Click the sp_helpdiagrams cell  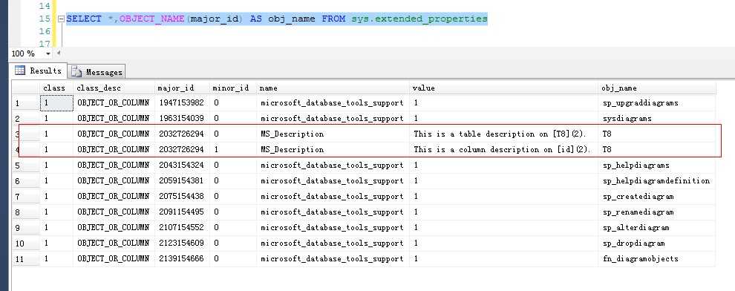(x=657, y=166)
